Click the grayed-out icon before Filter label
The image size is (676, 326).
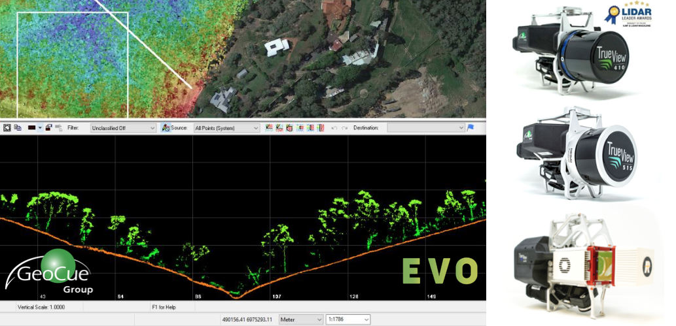point(59,128)
